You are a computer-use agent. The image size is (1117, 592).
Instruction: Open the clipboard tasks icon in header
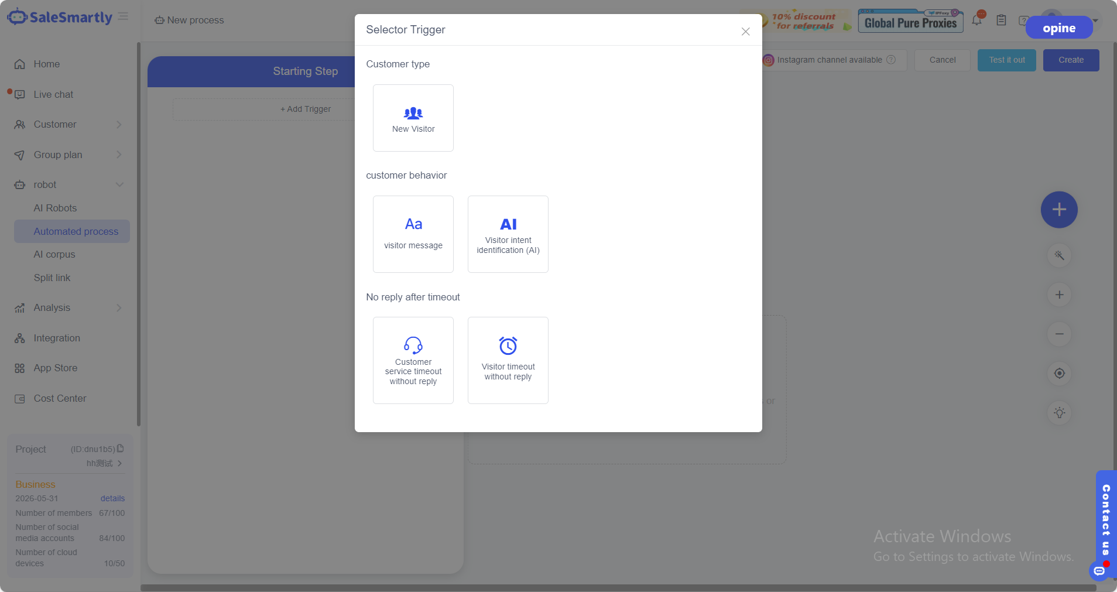(x=1002, y=20)
